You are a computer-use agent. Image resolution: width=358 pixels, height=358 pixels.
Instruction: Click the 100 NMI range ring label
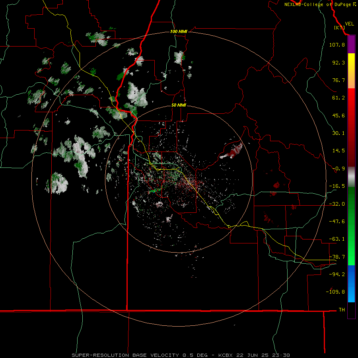179,31
